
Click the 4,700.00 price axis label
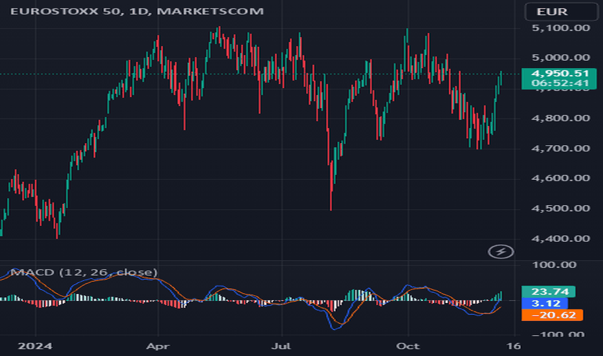click(x=560, y=148)
